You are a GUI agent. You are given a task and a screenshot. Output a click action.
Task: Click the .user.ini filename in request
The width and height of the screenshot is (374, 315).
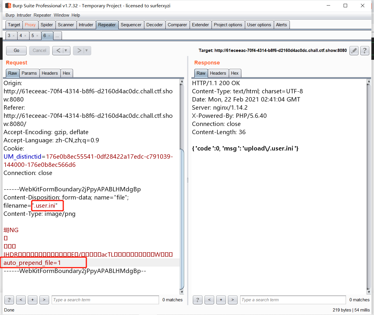pos(45,206)
